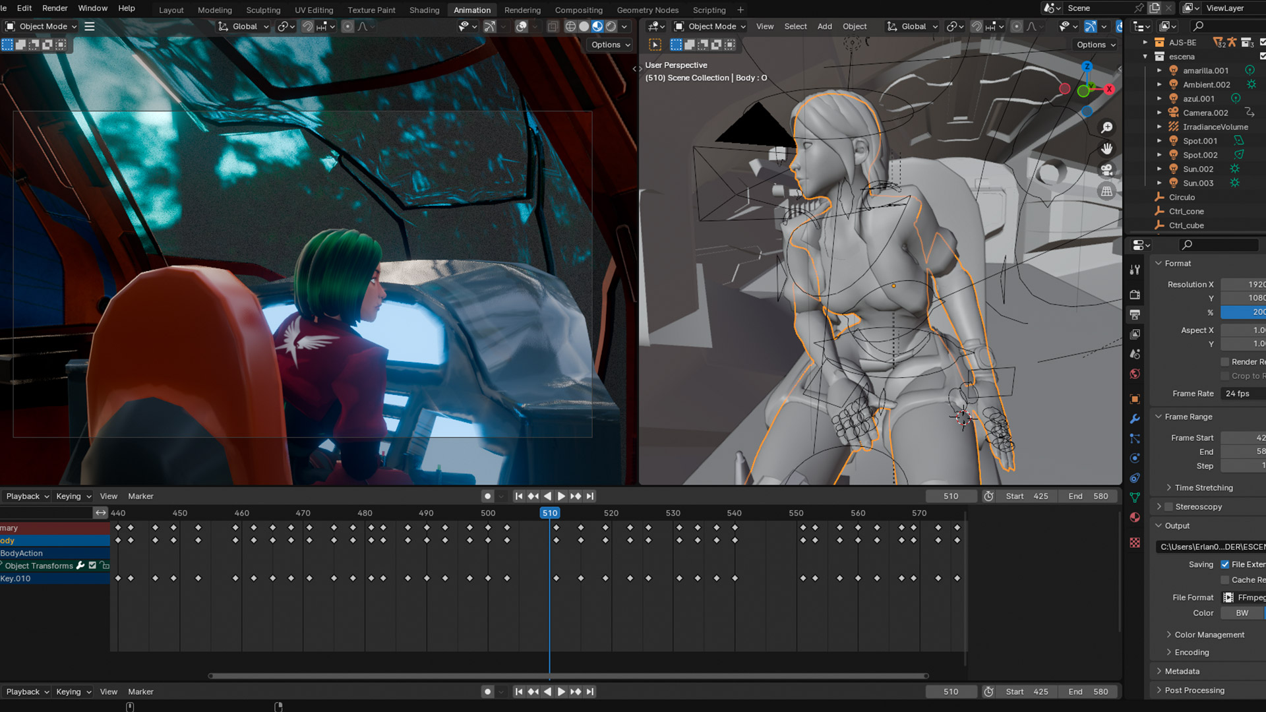Switch perspective/orthographic grid icon in right viewport

pyautogui.click(x=1107, y=192)
